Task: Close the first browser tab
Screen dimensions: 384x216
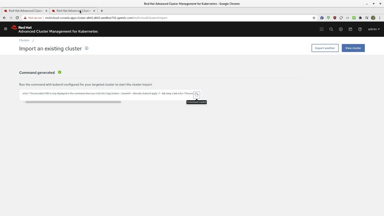Action: (x=46, y=11)
